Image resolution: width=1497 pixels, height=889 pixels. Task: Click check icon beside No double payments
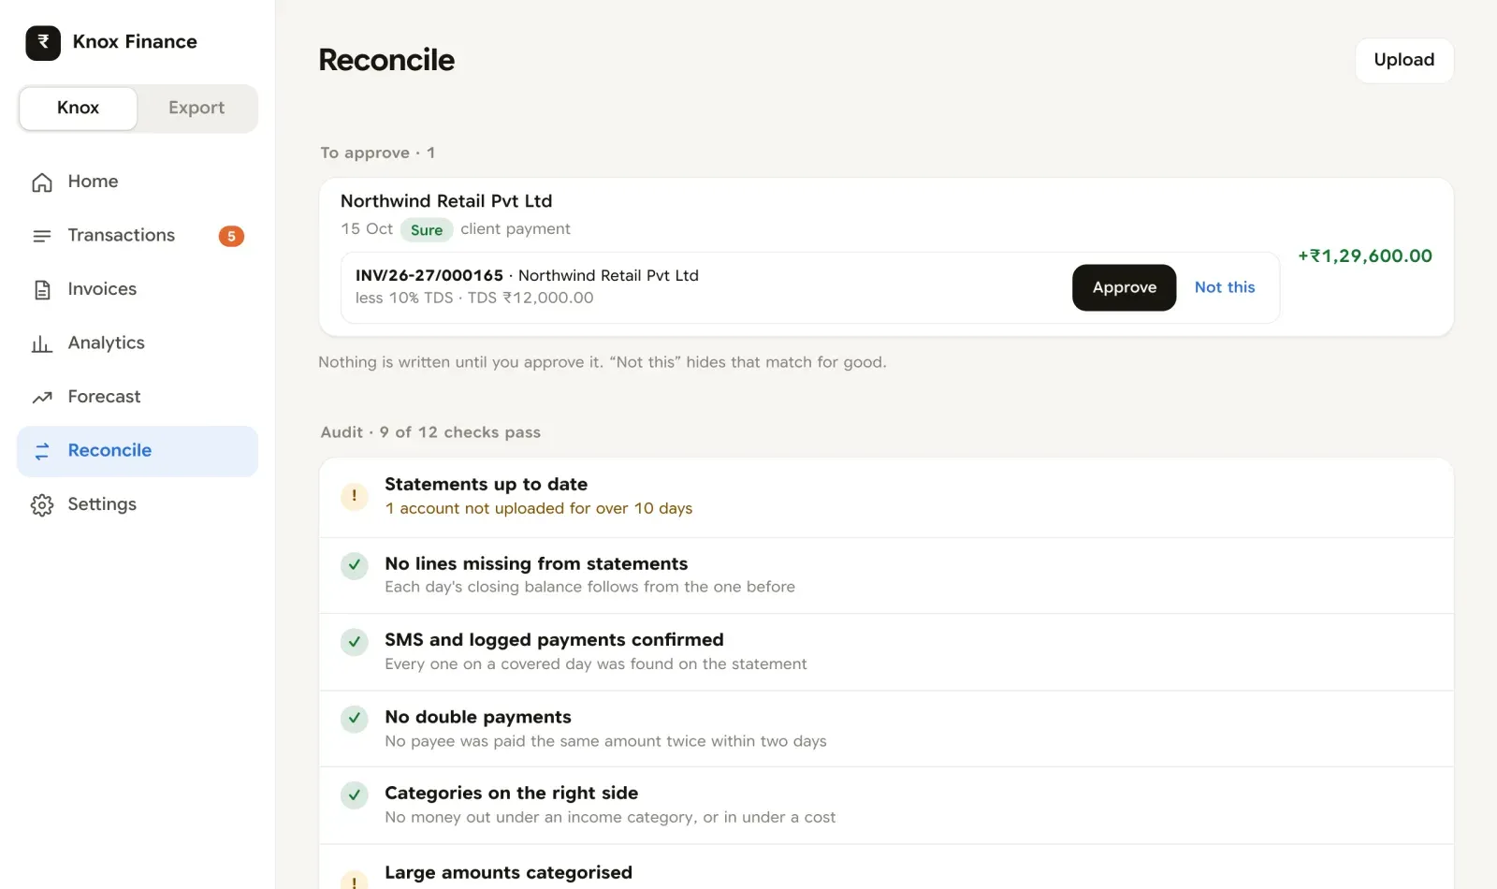point(354,719)
